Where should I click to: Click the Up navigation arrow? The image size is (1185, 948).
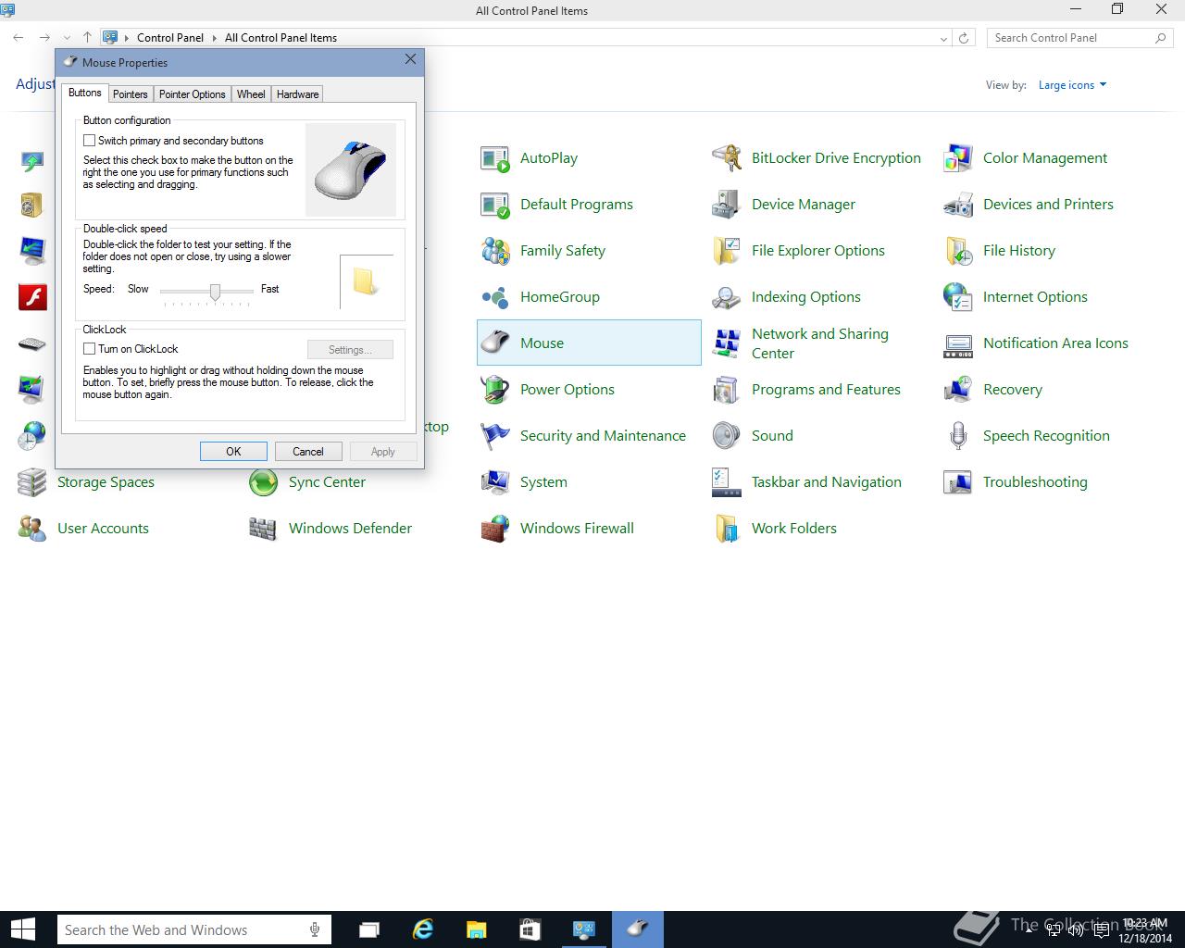click(x=87, y=38)
